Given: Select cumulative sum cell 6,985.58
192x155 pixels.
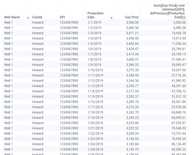Looking at the screenshot, I should [179, 28].
